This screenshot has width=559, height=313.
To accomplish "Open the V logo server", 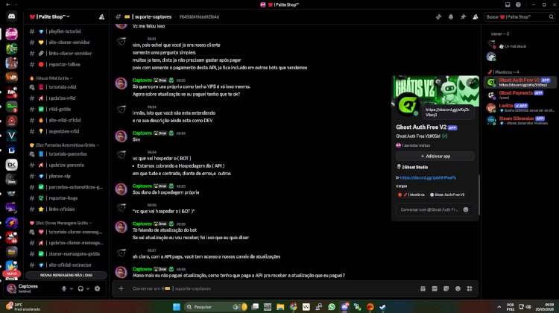I will point(11,136).
